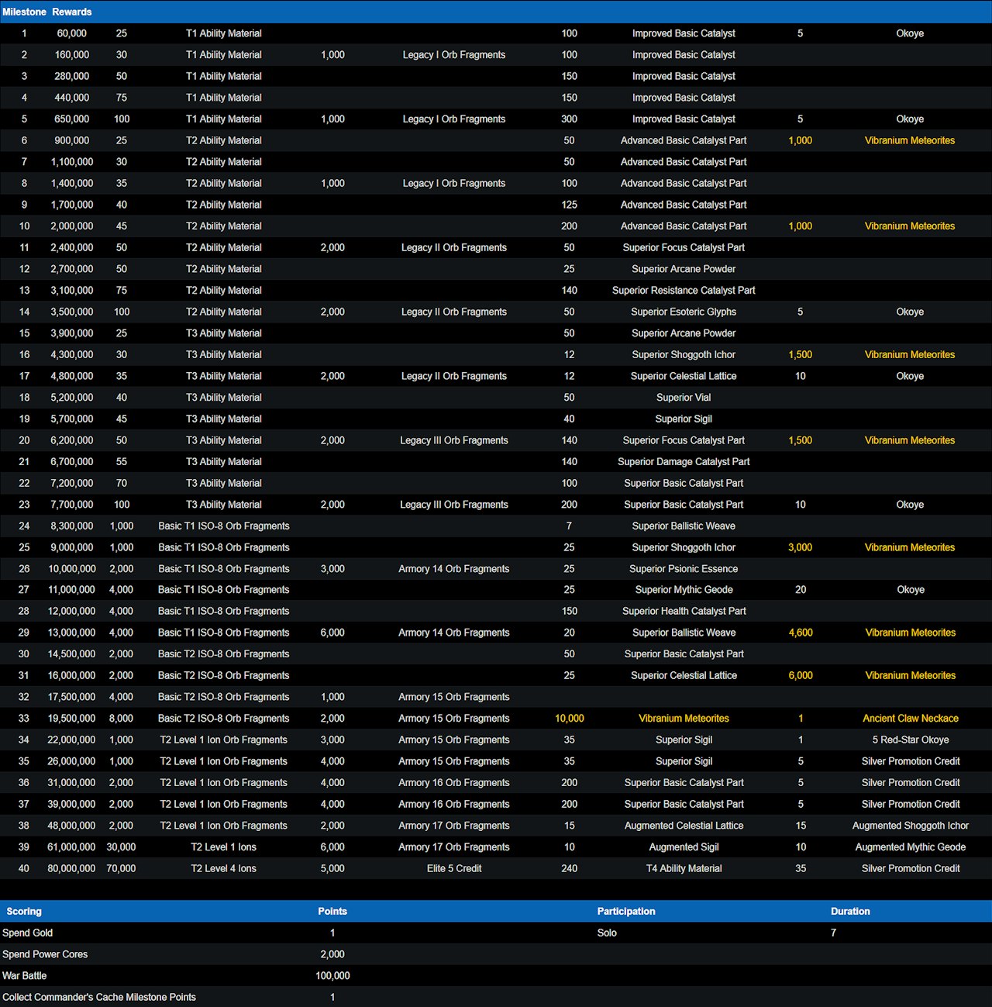Select Ancient Claw Neckace reward
This screenshot has width=992, height=1007.
pos(911,719)
